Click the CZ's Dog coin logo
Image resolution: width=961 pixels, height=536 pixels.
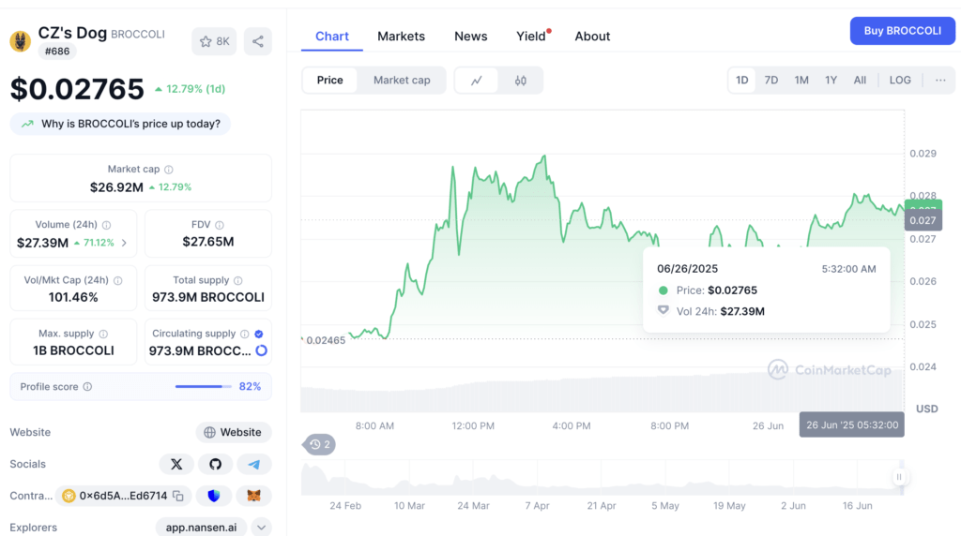click(x=21, y=41)
